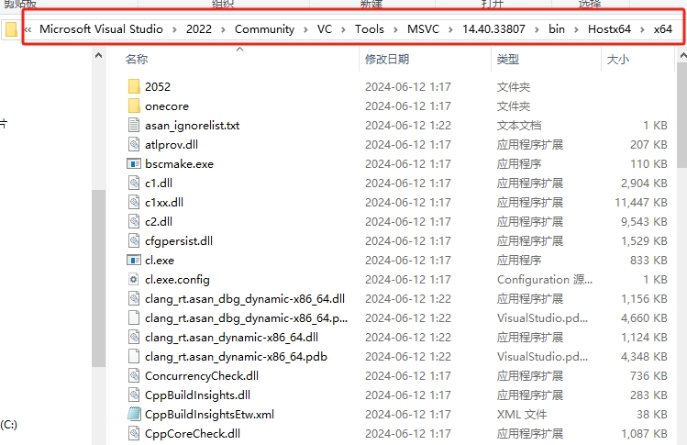
Task: Open dropdown arrow after MSVC breadcrumb
Action: coord(450,29)
